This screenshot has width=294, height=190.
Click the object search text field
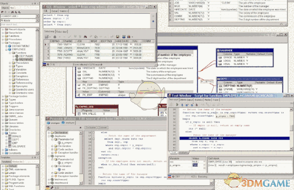coord(20,25)
